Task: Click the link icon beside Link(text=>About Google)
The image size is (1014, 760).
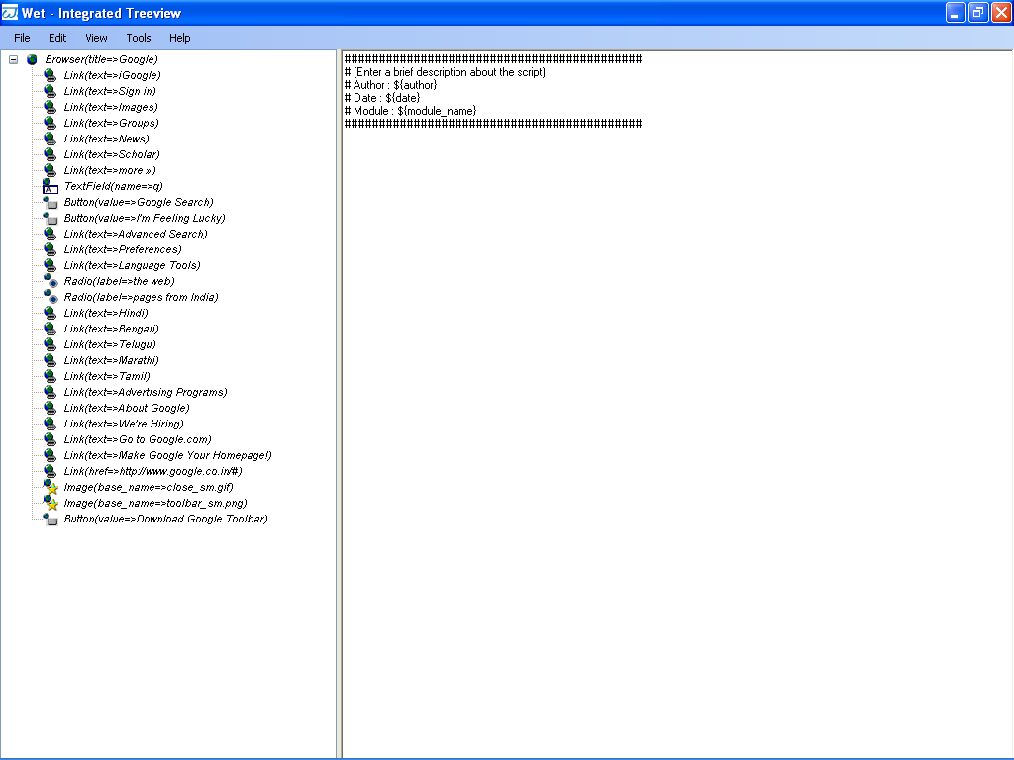Action: click(50, 409)
